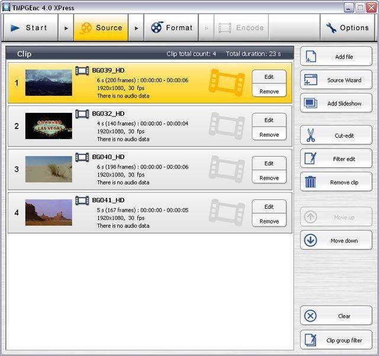Click row number 4 in clip list
This screenshot has height=356, width=379.
coord(17,212)
